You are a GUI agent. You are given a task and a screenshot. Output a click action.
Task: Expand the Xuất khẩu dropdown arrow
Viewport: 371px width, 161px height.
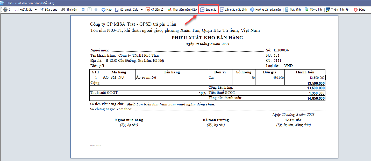tap(36, 10)
